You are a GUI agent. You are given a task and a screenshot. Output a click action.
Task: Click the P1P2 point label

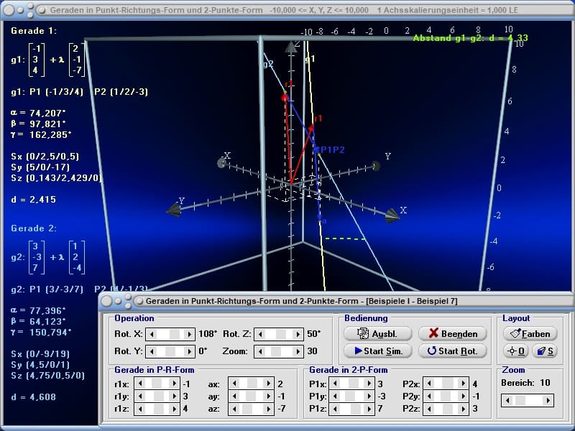pyautogui.click(x=333, y=149)
